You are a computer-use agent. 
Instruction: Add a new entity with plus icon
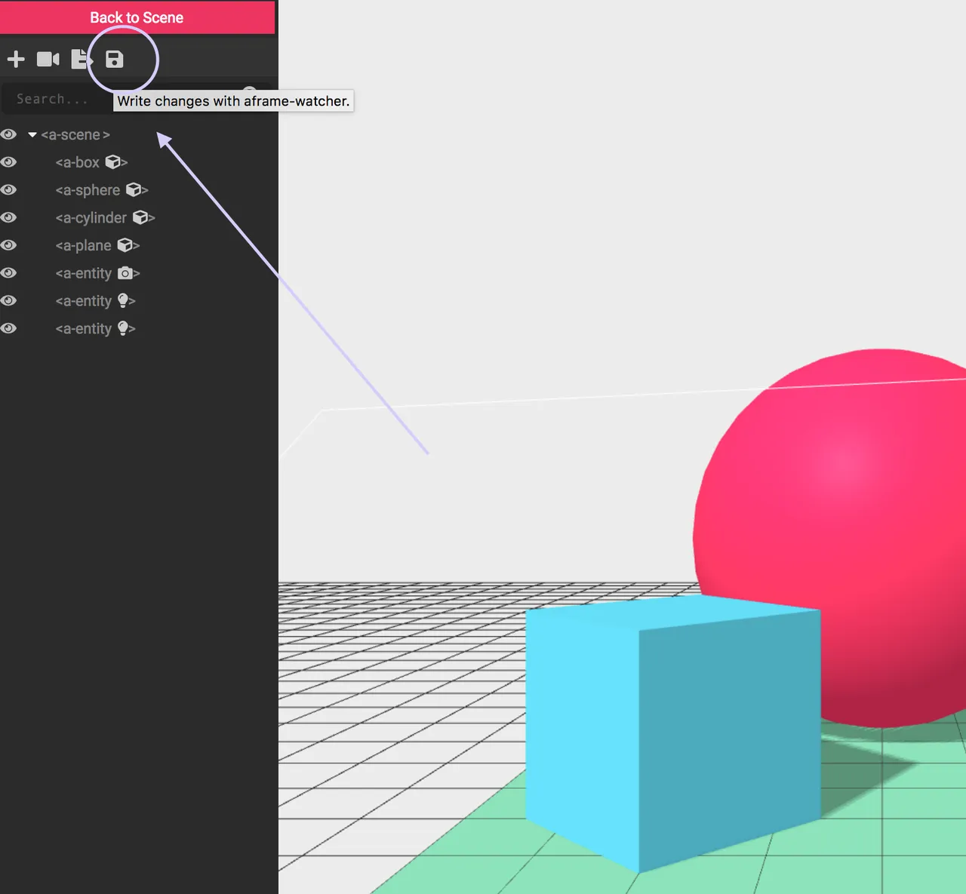tap(16, 59)
